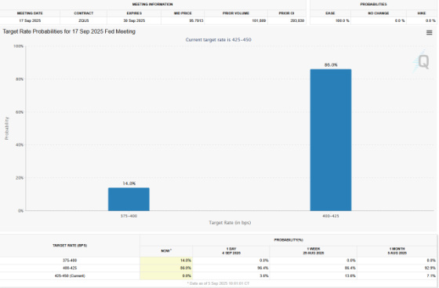Click the '375–400' x-axis label
This screenshot has height=288, width=439.
(129, 216)
